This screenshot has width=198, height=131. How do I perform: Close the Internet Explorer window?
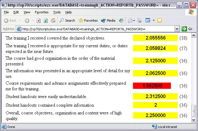[x=193, y=5]
